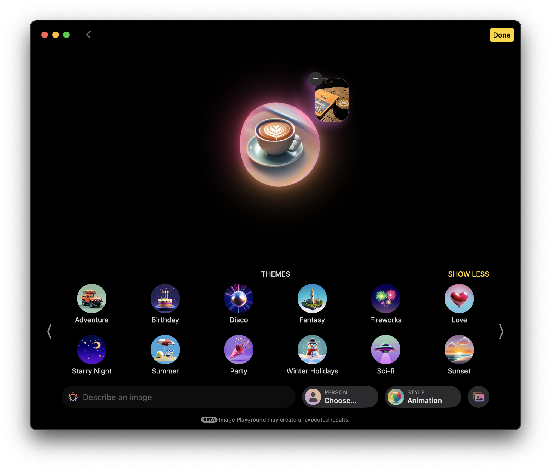The width and height of the screenshot is (551, 470).
Task: Browse previous themes with the left arrow
Action: pyautogui.click(x=50, y=332)
